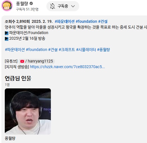Viewport: 147px width, 143px height.
Task: Select the top #foundation hashtag next to the date
Action: pos(86,21)
